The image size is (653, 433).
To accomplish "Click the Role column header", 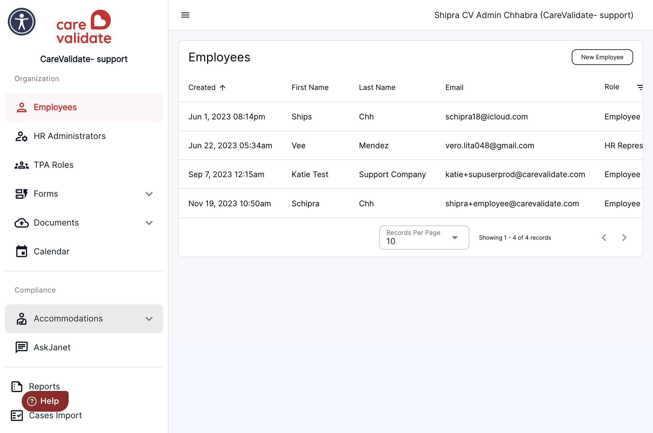I will (x=612, y=87).
